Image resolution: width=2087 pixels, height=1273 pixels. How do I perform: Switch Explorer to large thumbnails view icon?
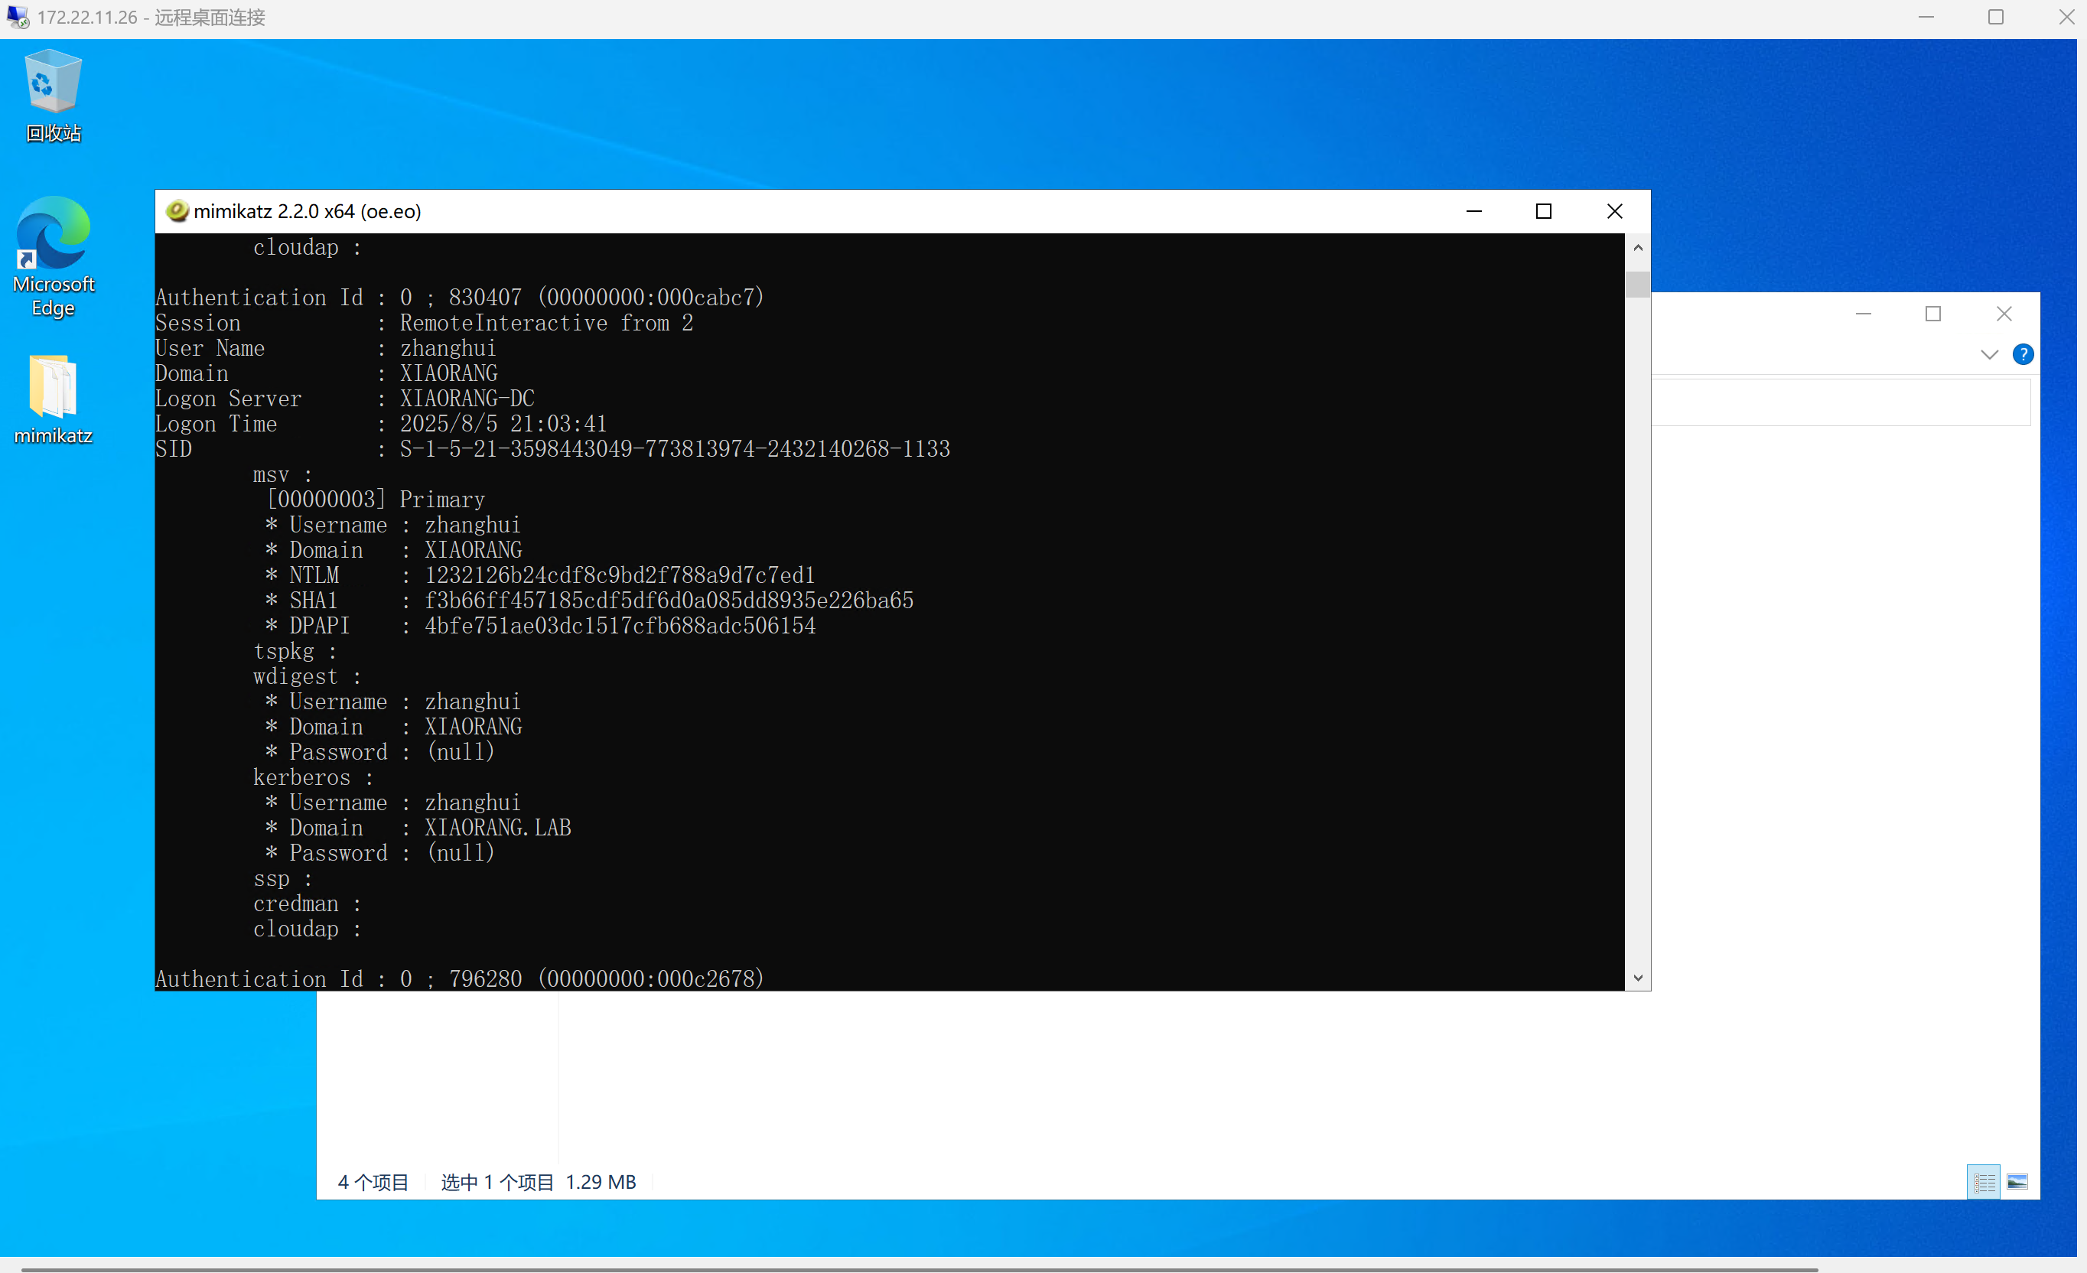point(2017,1181)
